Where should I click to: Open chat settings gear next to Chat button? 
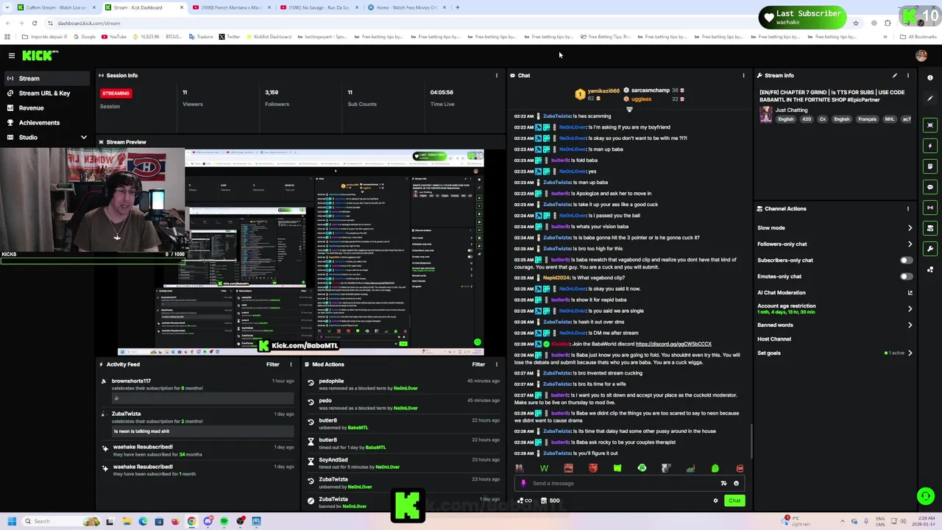(x=715, y=501)
